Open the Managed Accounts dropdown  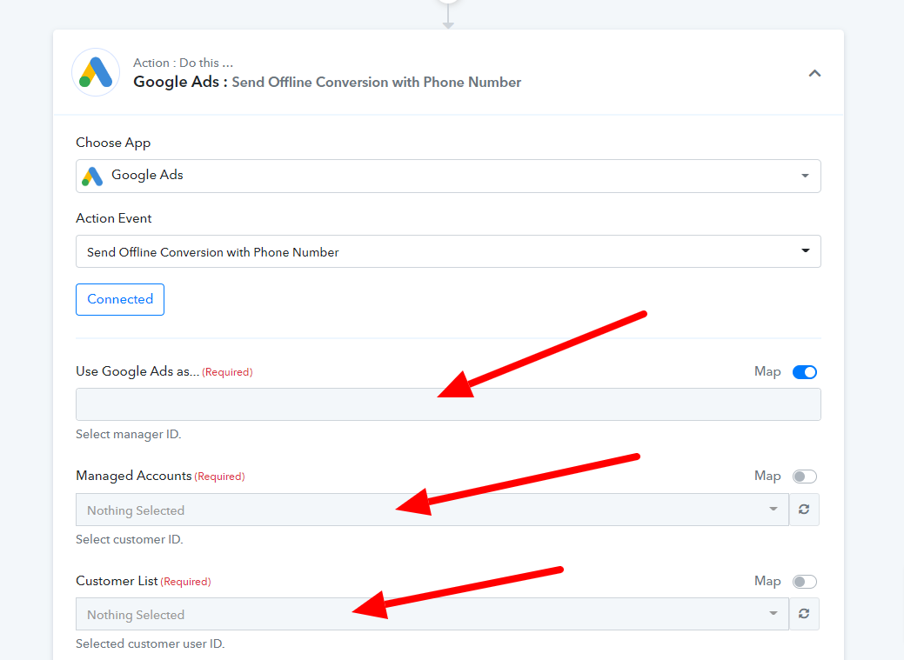[x=432, y=510]
